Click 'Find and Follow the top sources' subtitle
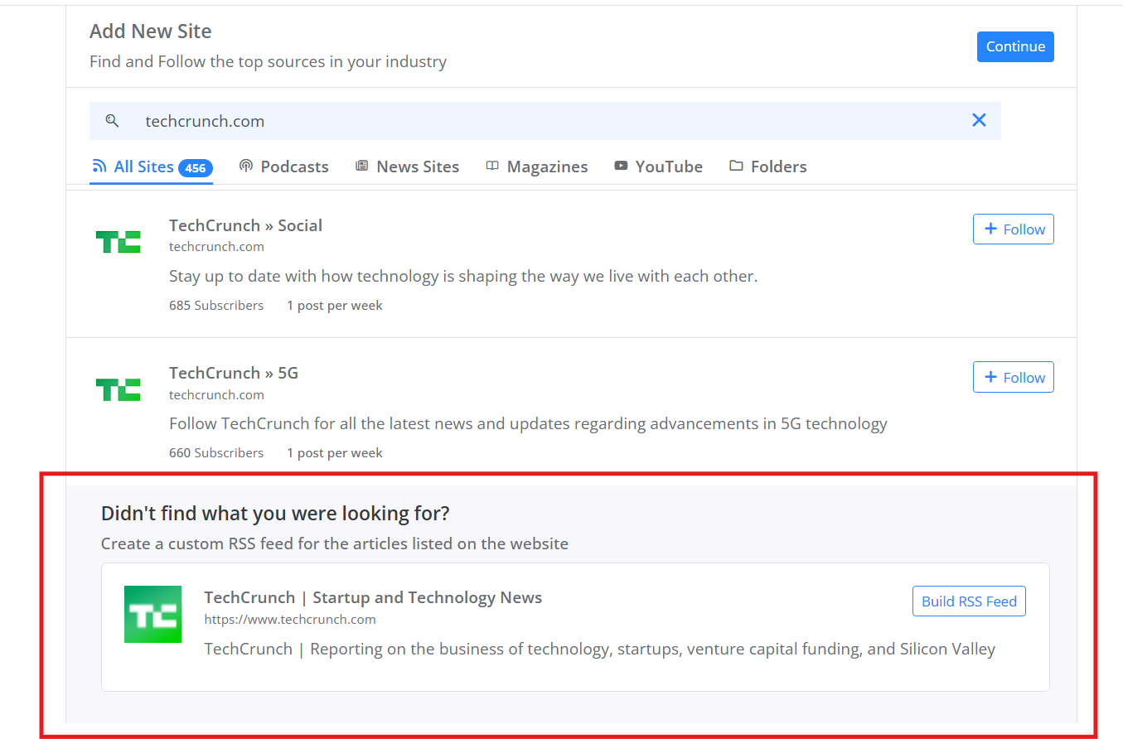The image size is (1123, 739). (x=268, y=62)
